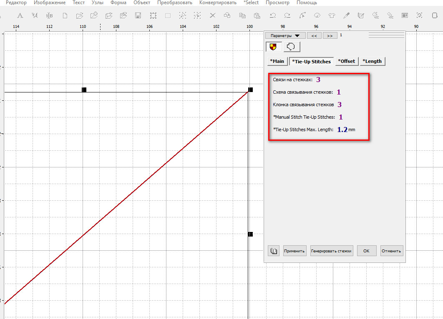Image resolution: width=443 pixels, height=319 pixels.
Task: Select the top corner node at ruler 100
Action: click(x=250, y=90)
